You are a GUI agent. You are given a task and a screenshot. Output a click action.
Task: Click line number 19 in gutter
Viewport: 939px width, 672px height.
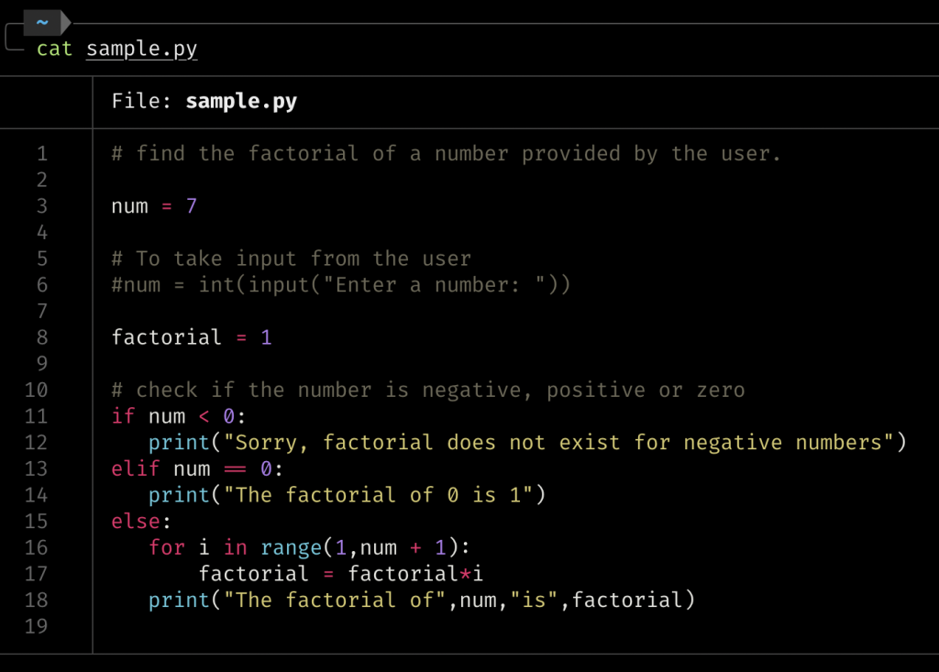click(x=36, y=626)
